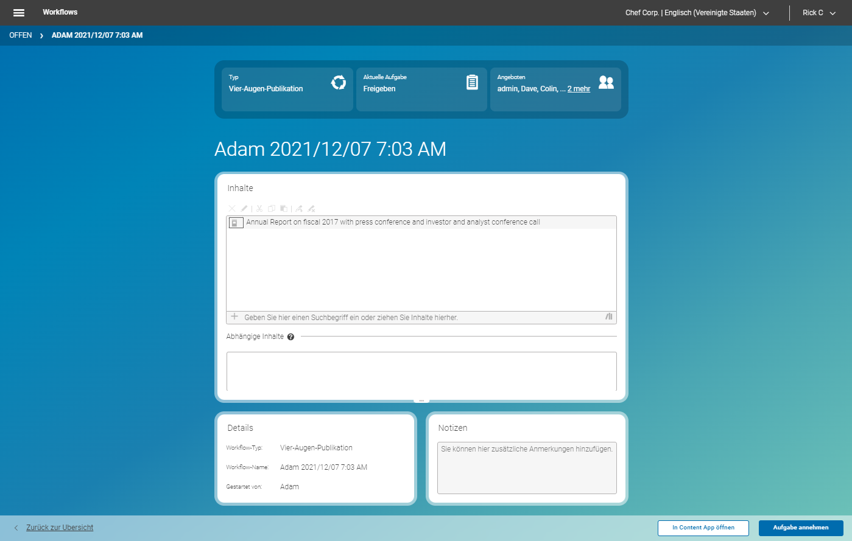
Task: Click the copy icon in the Inhalte toolbar
Action: [272, 208]
